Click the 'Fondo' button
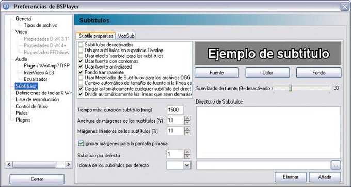 point(319,73)
